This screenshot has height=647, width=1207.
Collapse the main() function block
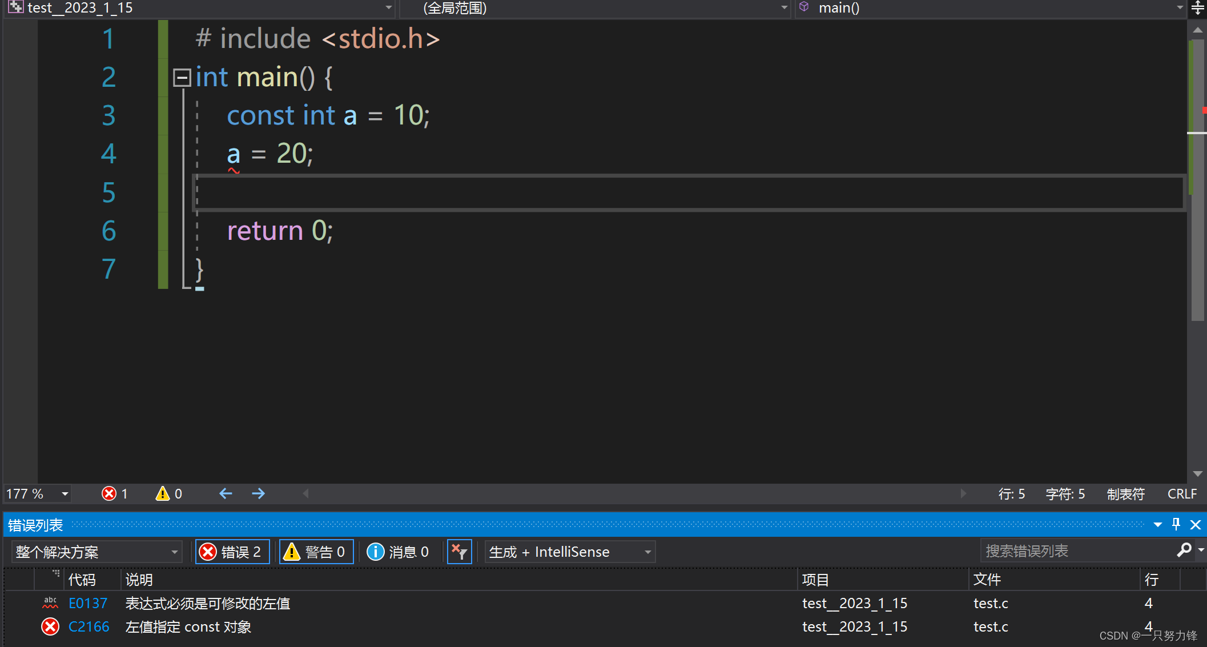pos(182,78)
